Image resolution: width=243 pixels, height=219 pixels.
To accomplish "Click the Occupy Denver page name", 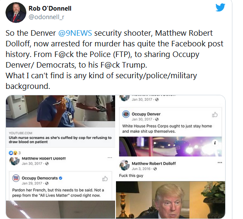I will tap(146, 114).
